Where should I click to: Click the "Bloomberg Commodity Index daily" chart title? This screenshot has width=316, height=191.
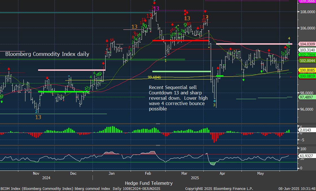click(47, 54)
